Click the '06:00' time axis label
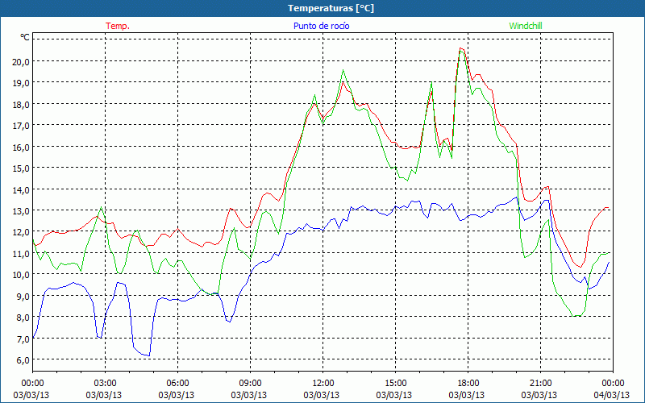645x403 pixels. point(177,384)
